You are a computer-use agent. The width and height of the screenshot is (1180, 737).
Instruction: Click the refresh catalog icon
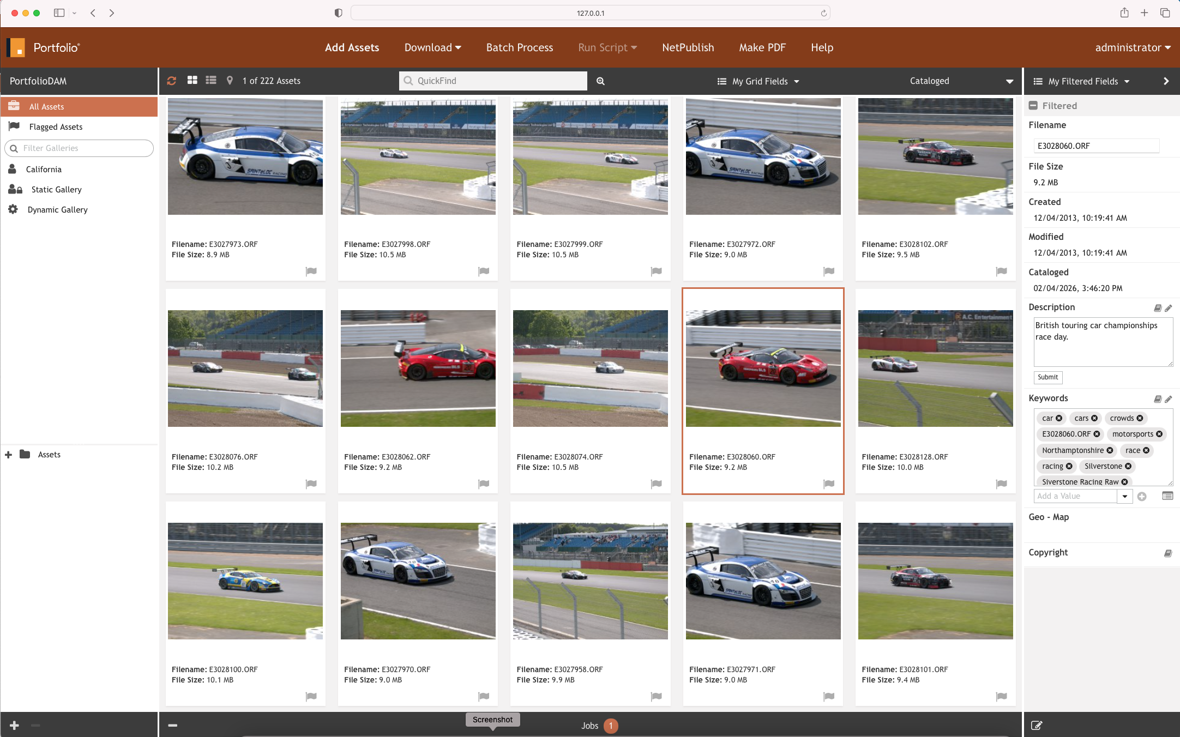(171, 81)
